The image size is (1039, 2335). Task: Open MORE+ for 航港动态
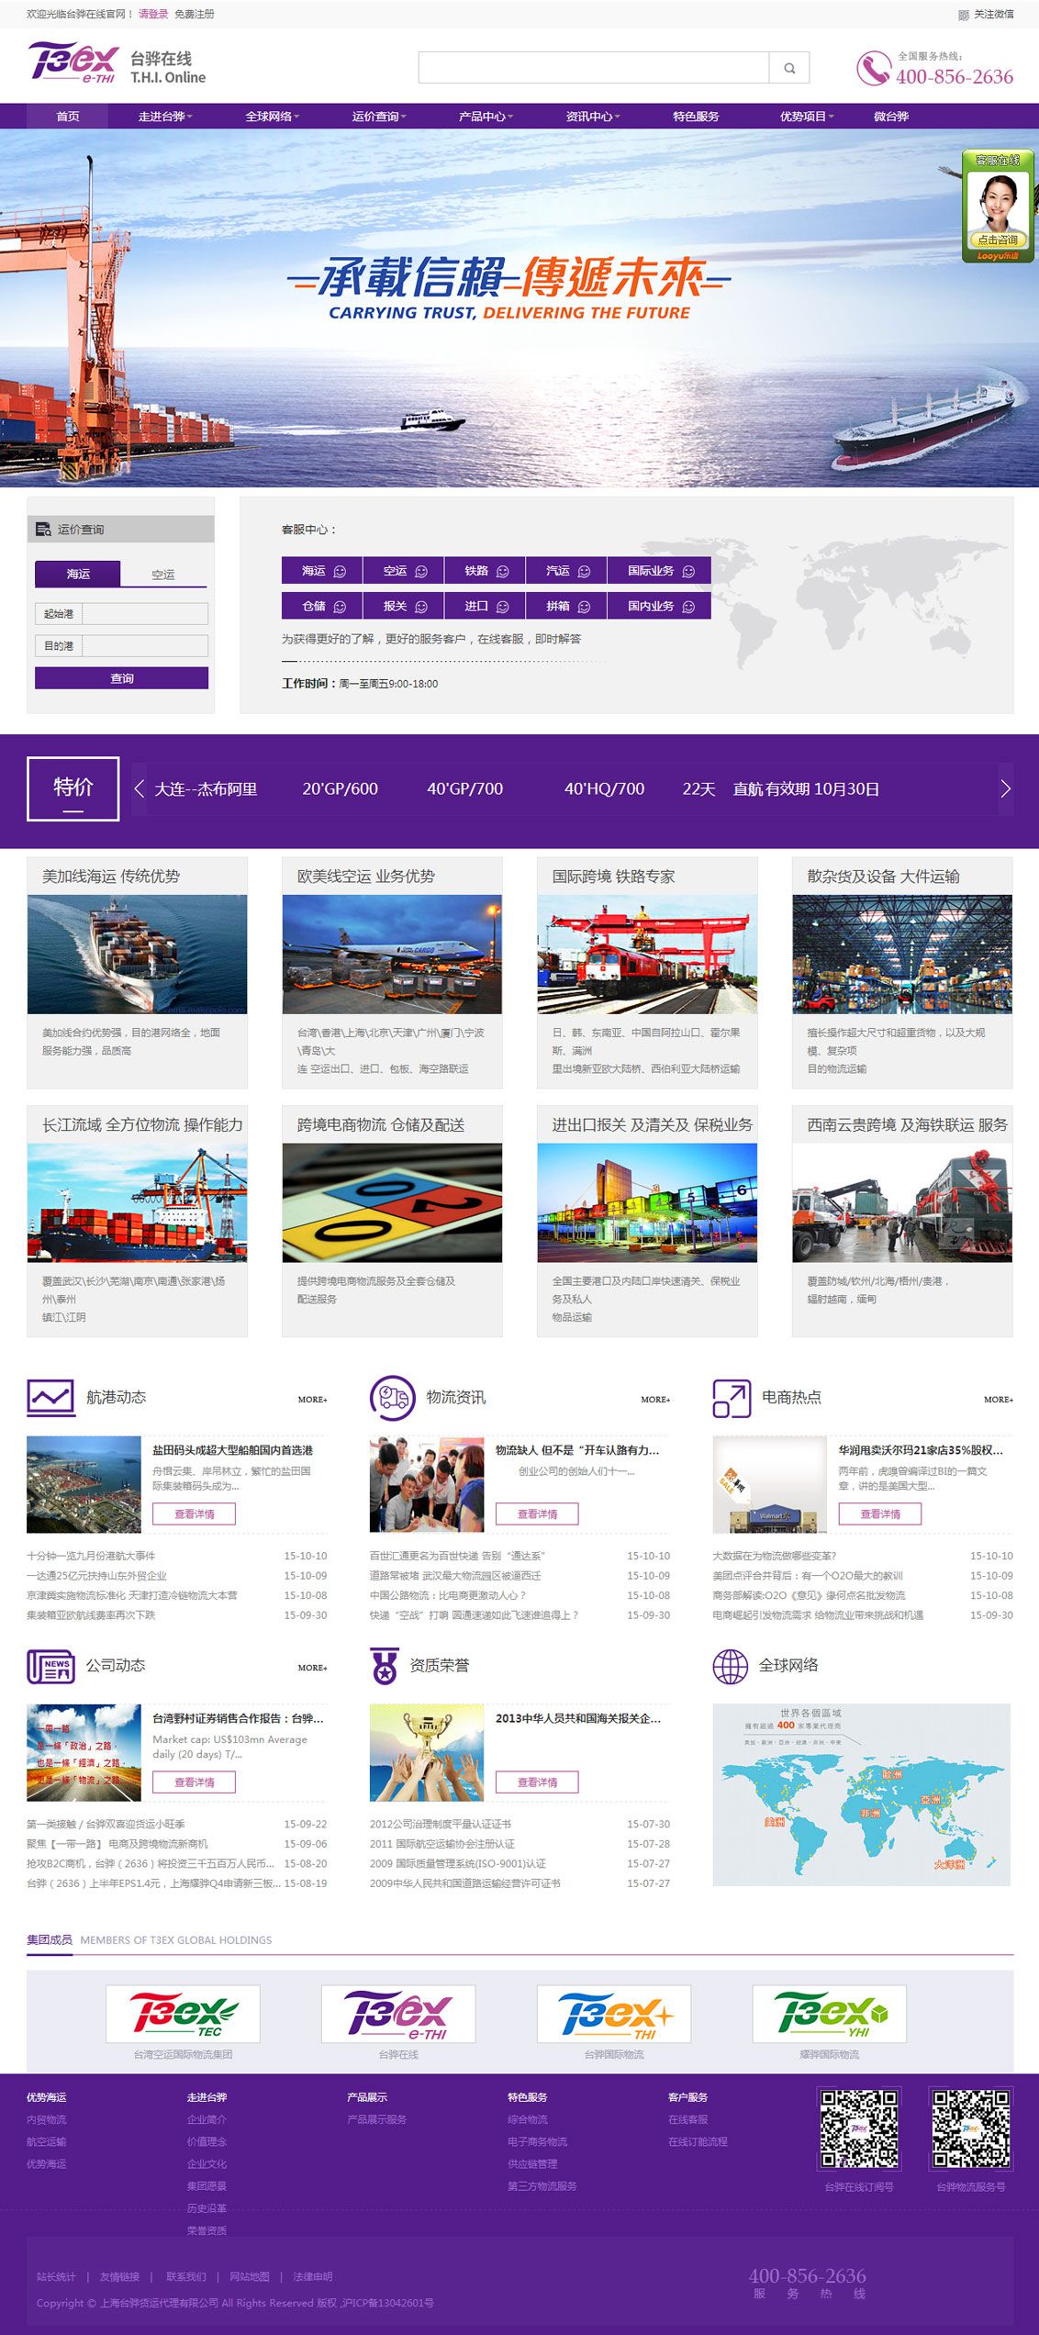point(312,1400)
